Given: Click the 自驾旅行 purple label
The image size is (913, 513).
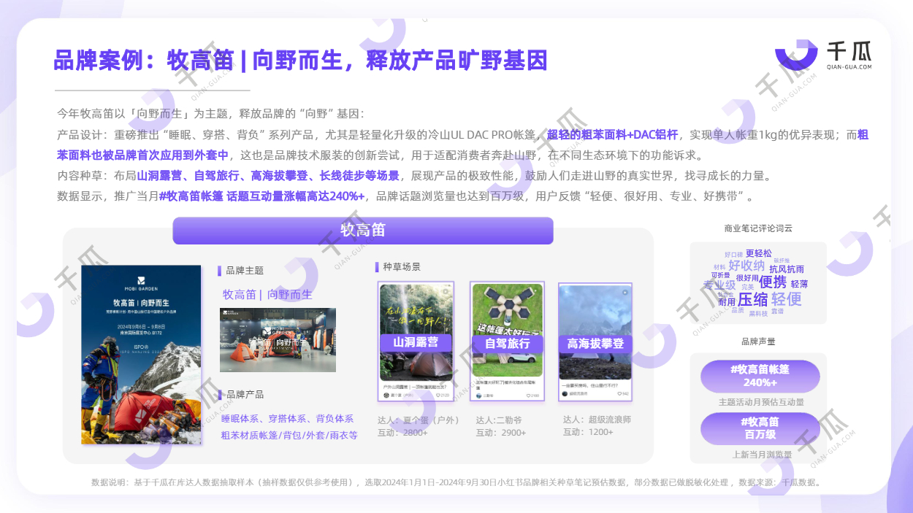Looking at the screenshot, I should [x=507, y=344].
